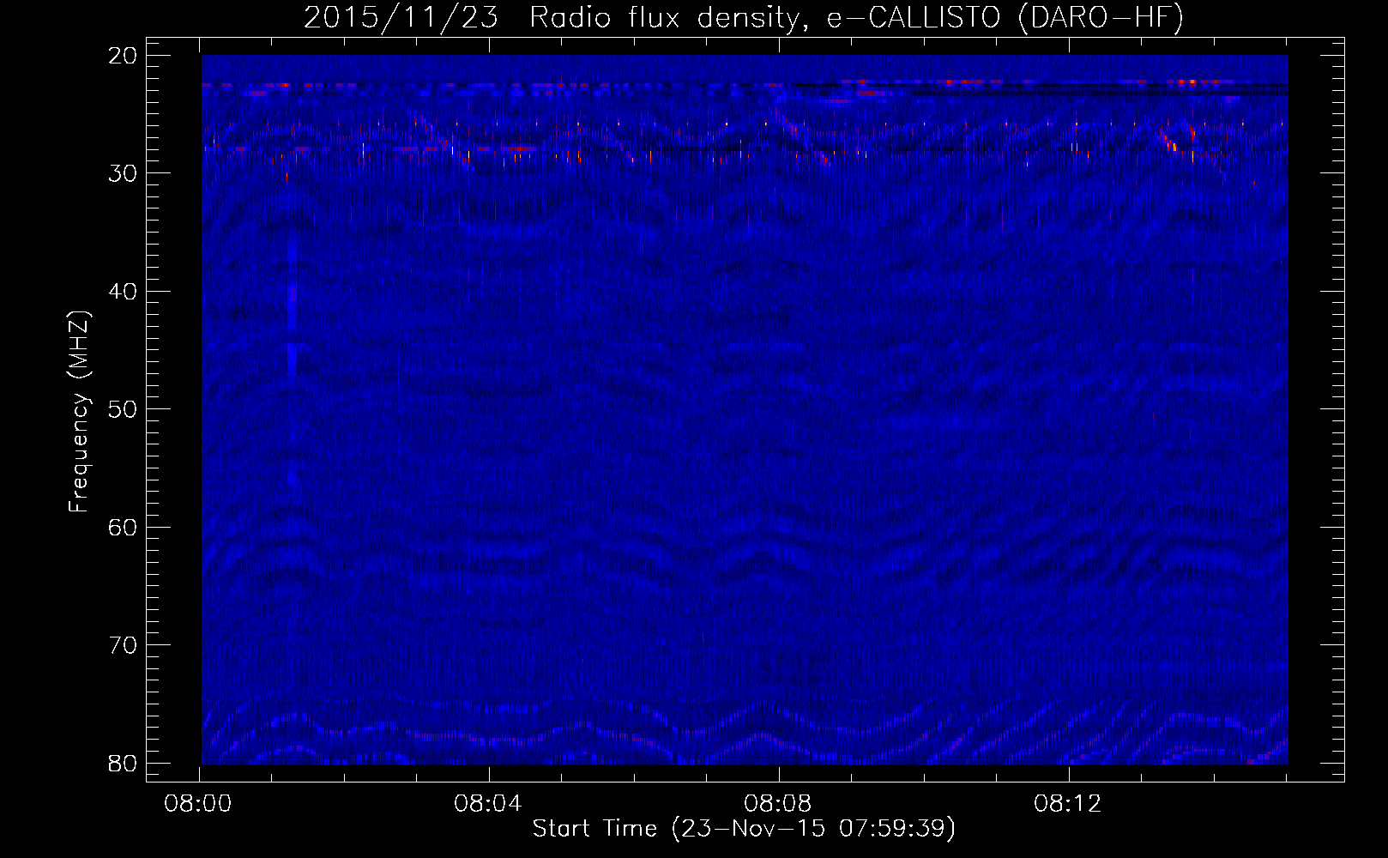Viewport: 1388px width, 858px height.
Task: Click the "Start Time (23-Nov-15 07:59:39)" axis label
Action: 744,829
